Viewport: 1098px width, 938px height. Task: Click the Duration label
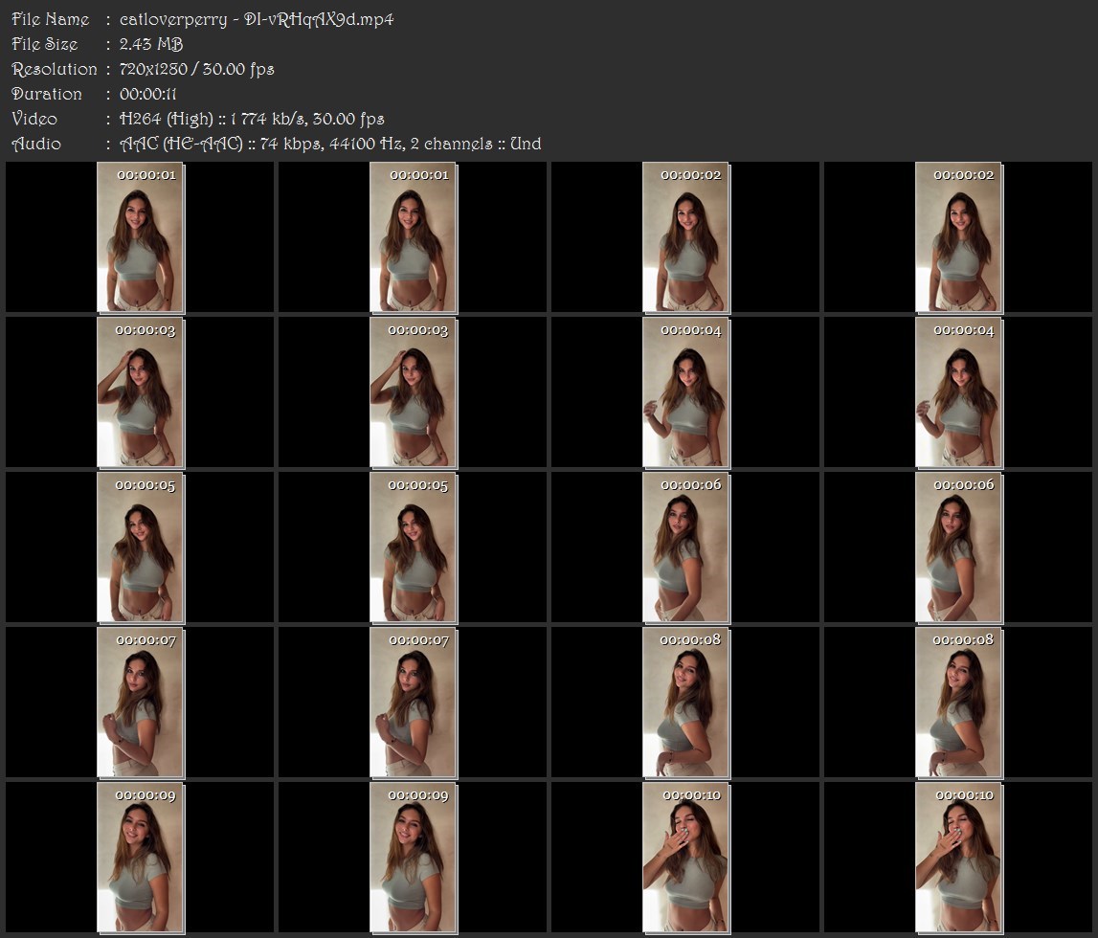pyautogui.click(x=46, y=94)
